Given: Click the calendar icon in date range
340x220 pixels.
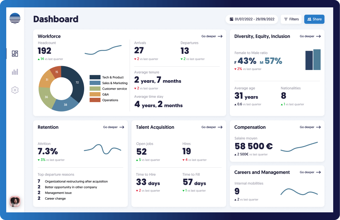Looking at the screenshot, I should [231, 19].
